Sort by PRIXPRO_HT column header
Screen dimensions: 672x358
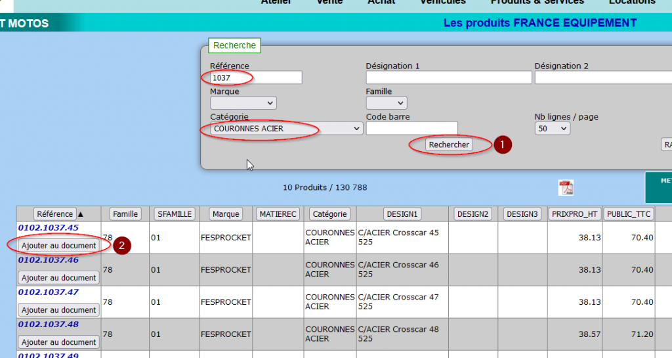[574, 214]
